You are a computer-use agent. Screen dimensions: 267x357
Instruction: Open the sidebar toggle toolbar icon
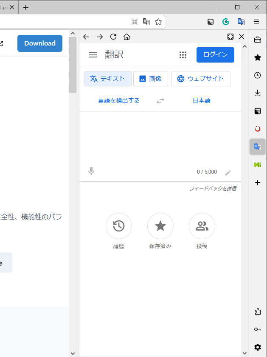(x=211, y=22)
